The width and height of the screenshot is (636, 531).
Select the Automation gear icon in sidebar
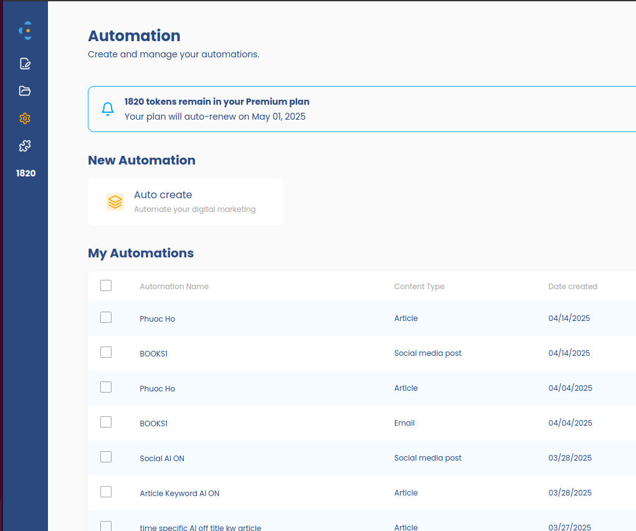25,118
